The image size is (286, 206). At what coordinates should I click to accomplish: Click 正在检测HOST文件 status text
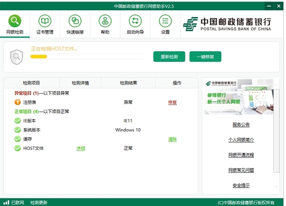tap(54, 49)
